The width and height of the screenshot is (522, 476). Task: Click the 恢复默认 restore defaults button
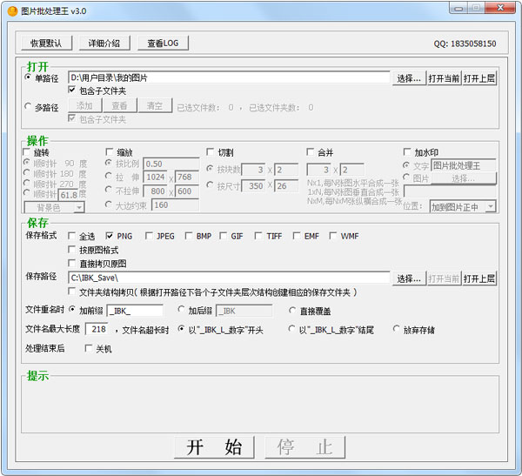46,44
